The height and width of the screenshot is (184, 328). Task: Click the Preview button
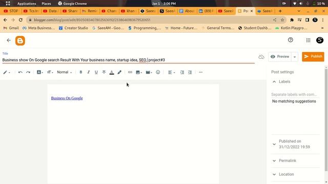pyautogui.click(x=280, y=57)
